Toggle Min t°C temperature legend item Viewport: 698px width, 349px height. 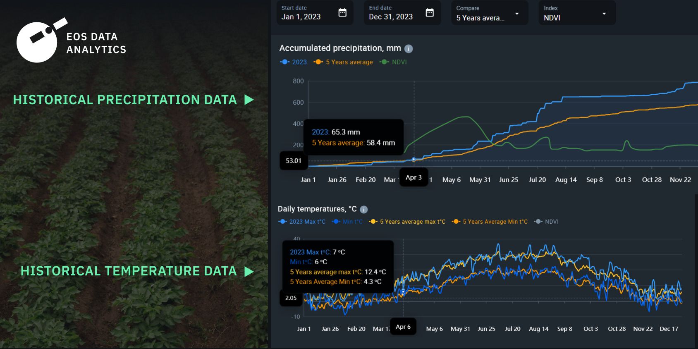coord(347,222)
